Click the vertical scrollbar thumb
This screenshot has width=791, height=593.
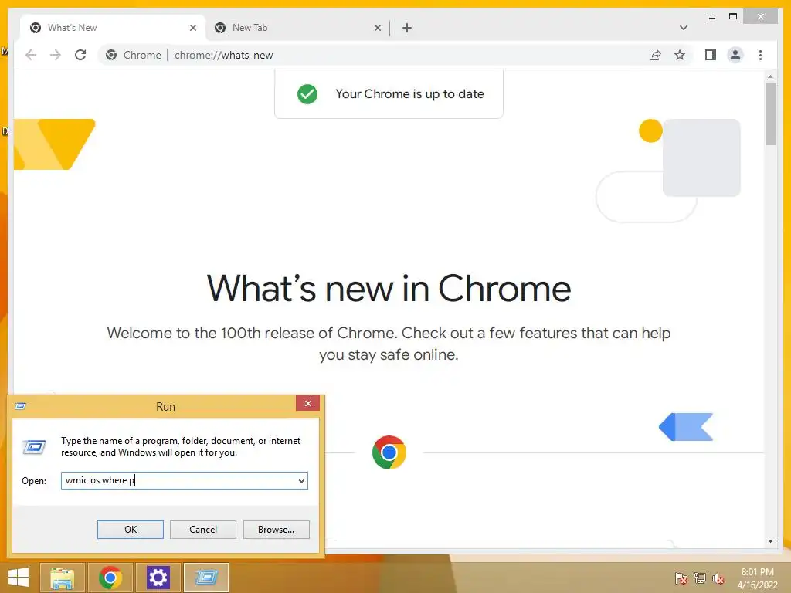point(770,114)
